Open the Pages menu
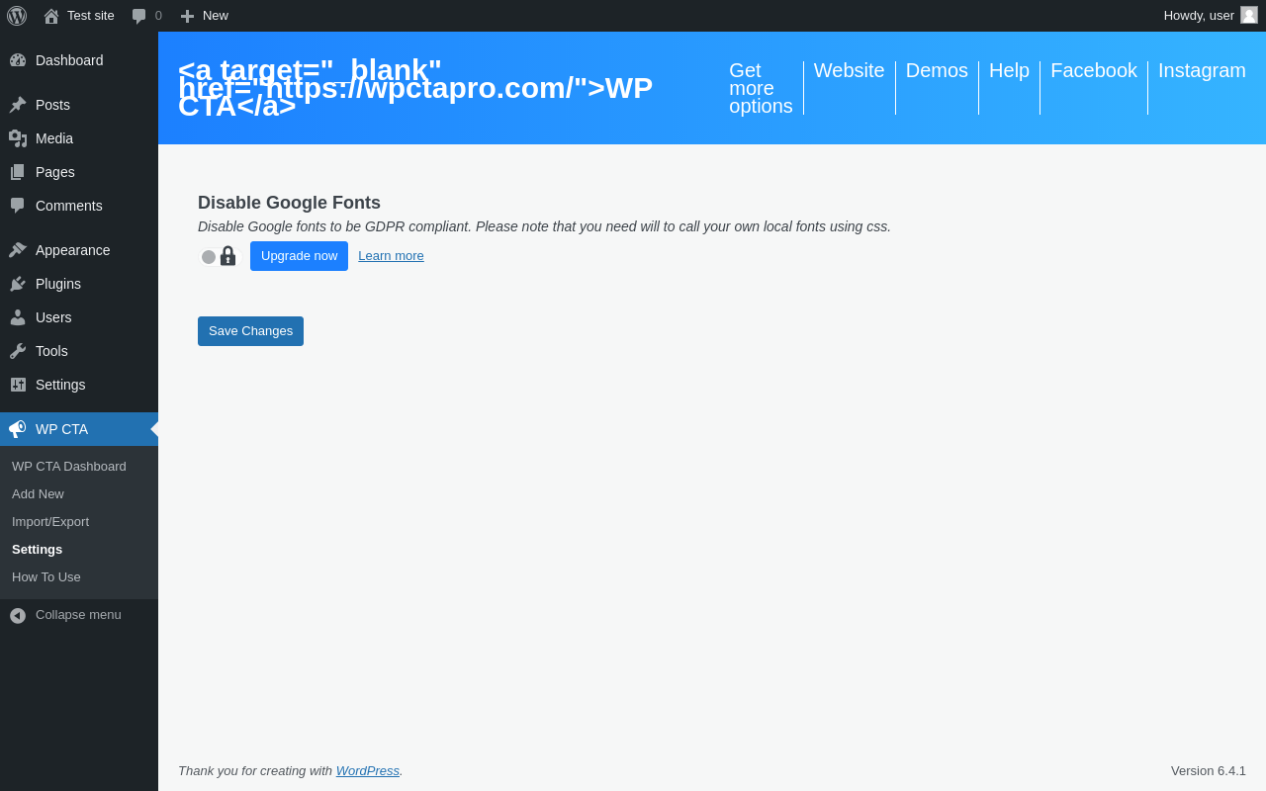The image size is (1266, 791). click(55, 172)
